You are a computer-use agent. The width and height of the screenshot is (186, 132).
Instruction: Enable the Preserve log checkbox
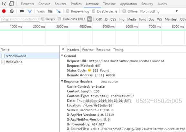coord(67,11)
